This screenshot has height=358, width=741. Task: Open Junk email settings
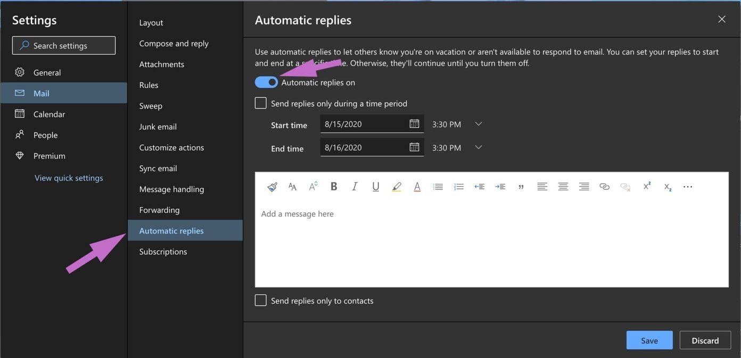click(185, 126)
